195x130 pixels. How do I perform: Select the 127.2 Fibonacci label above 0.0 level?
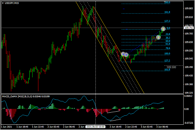[x=167, y=21]
